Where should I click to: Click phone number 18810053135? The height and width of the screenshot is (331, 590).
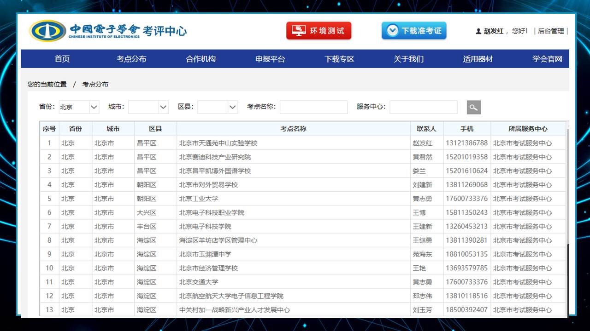pyautogui.click(x=466, y=254)
